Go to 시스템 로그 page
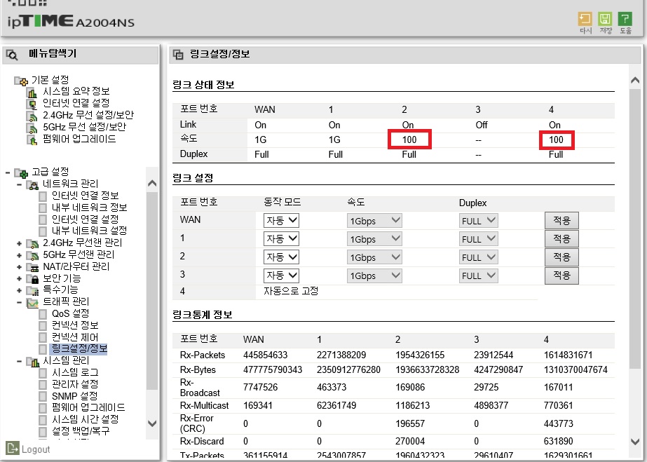647x462 pixels. (75, 372)
